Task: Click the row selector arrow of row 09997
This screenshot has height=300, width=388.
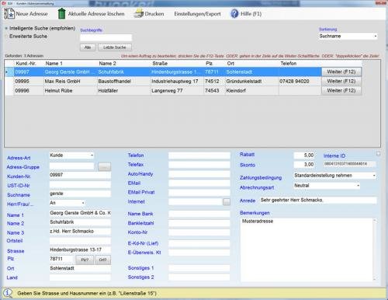Action: [x=9, y=72]
